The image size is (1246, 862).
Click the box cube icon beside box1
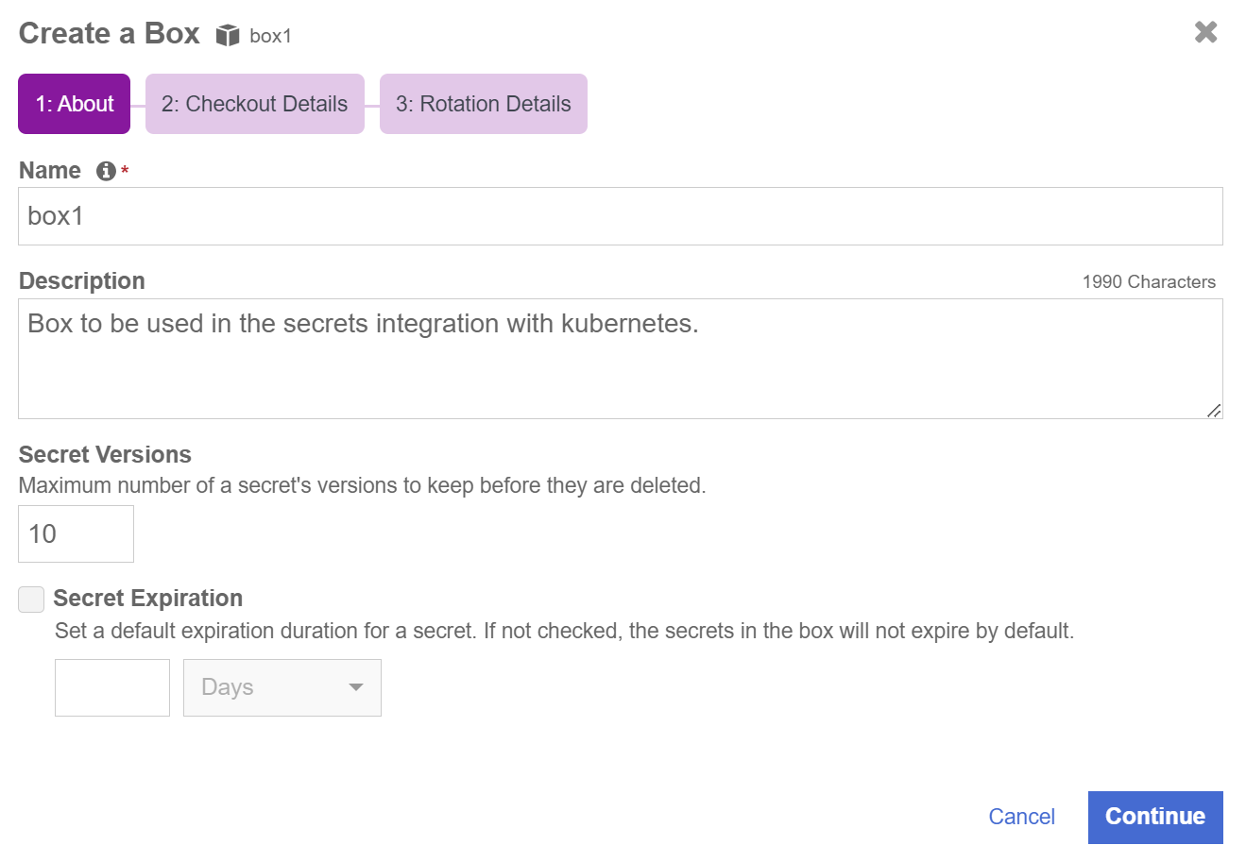tap(228, 36)
